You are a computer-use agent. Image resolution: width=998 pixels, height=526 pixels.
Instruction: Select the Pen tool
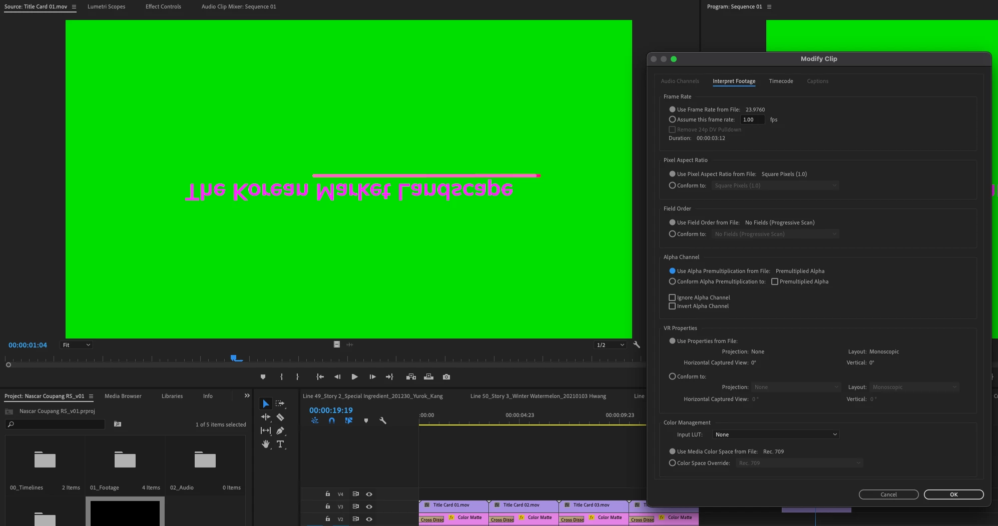[x=280, y=430]
